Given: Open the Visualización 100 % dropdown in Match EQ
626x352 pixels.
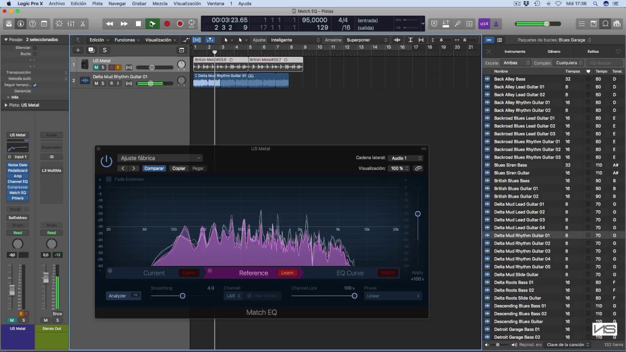Looking at the screenshot, I should point(399,168).
